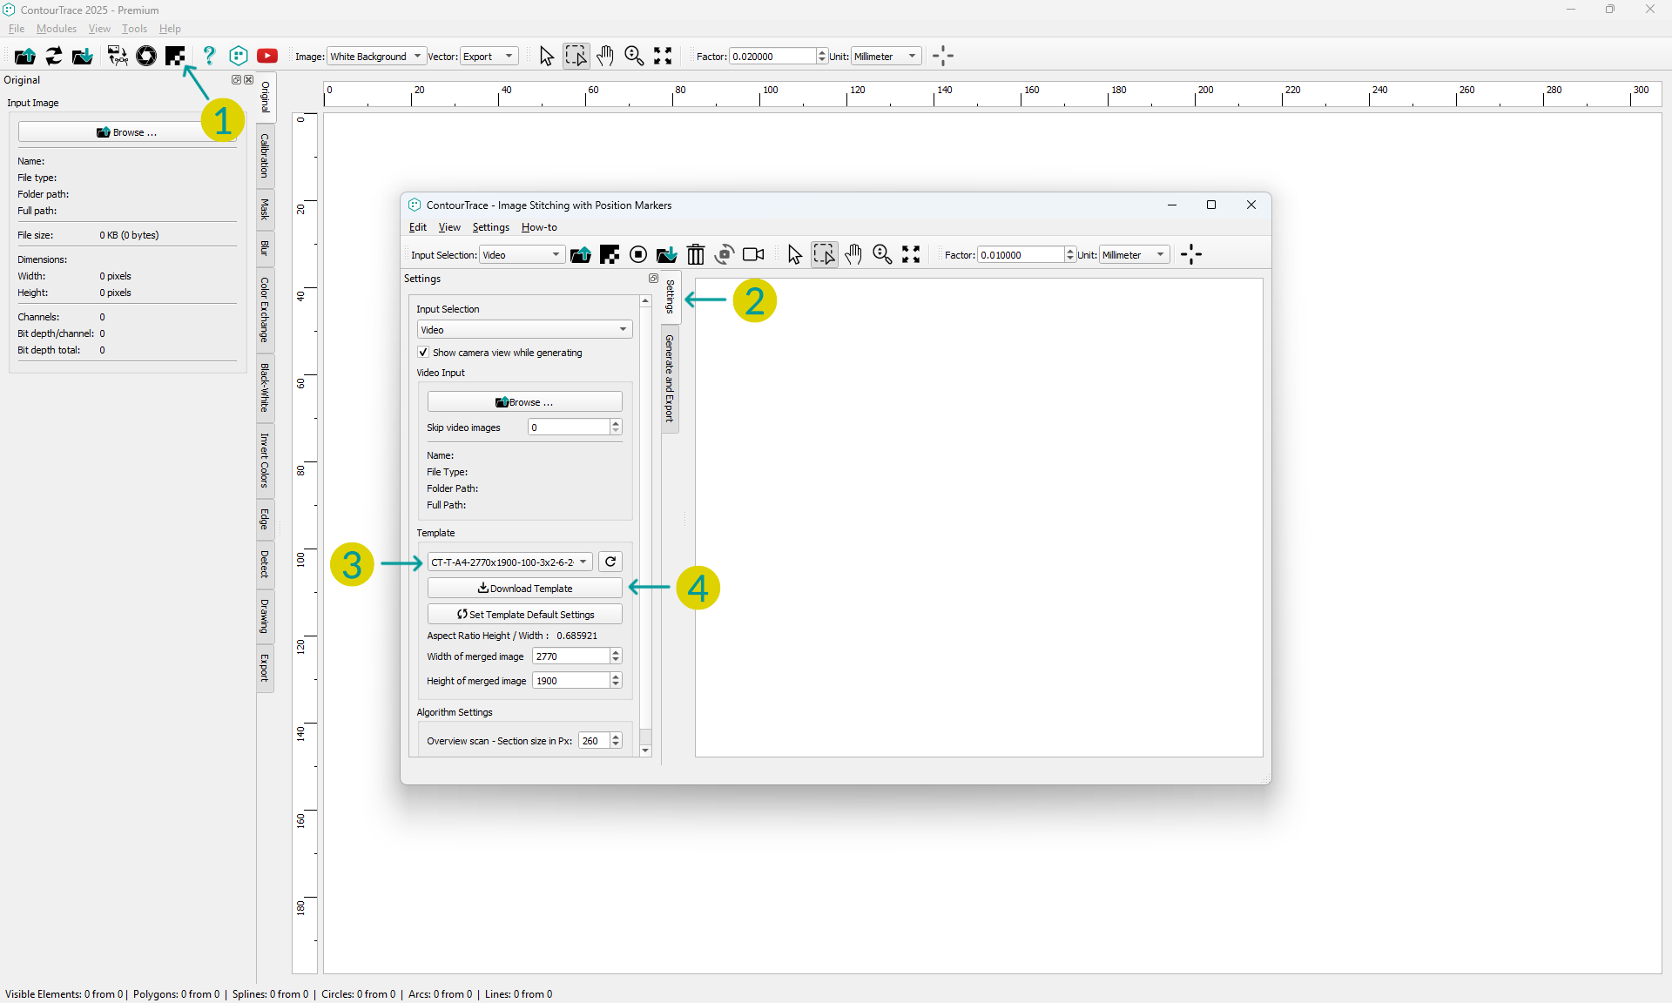Open the help question mark icon
The image size is (1672, 1003).
tap(209, 57)
